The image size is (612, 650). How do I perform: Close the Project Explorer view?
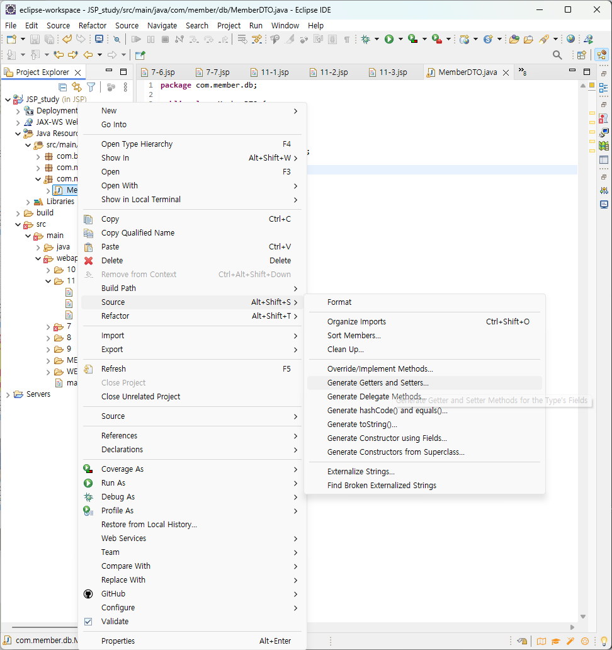pyautogui.click(x=77, y=72)
